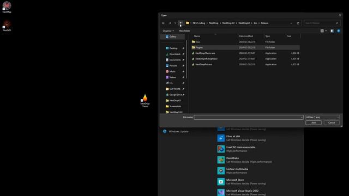Click the pin icon beside Documents
The width and height of the screenshot is (349, 196).
pyautogui.click(x=183, y=60)
